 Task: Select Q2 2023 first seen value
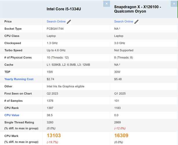(x=52, y=94)
